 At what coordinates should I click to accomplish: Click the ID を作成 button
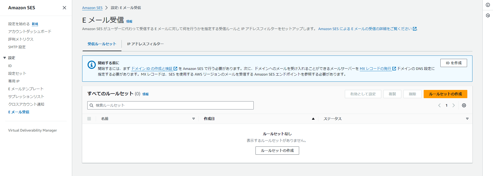(454, 63)
